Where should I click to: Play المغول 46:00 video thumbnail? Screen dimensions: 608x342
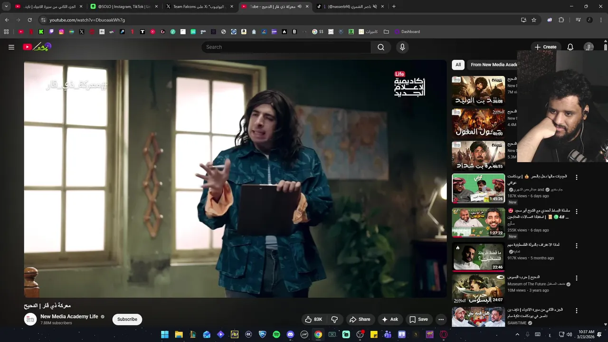pyautogui.click(x=478, y=123)
